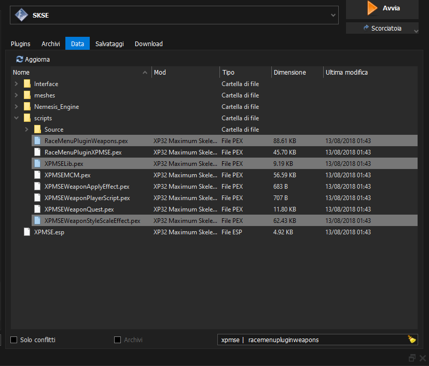Open the SKSE executable dropdown
This screenshot has height=366, width=429.
pos(333,16)
